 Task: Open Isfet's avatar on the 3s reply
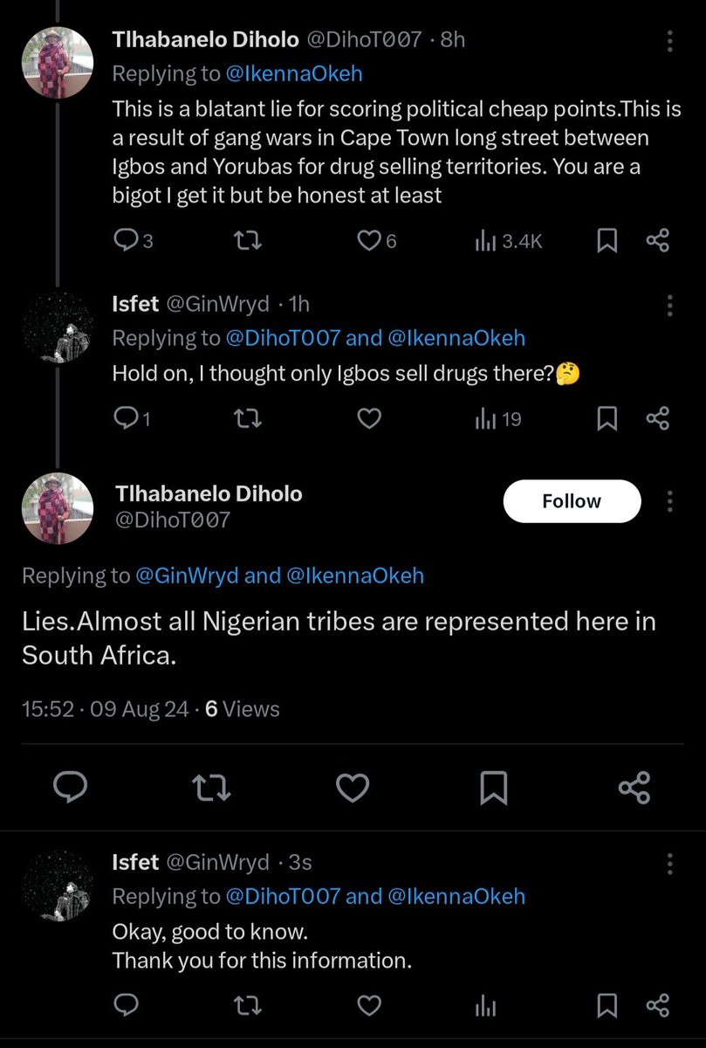58,887
